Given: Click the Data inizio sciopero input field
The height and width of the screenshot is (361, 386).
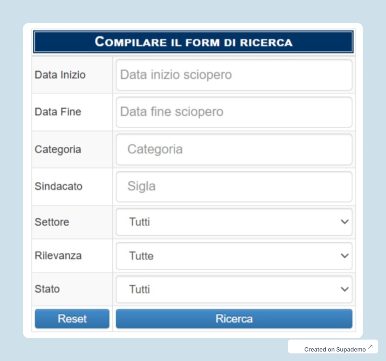Looking at the screenshot, I should pos(234,75).
